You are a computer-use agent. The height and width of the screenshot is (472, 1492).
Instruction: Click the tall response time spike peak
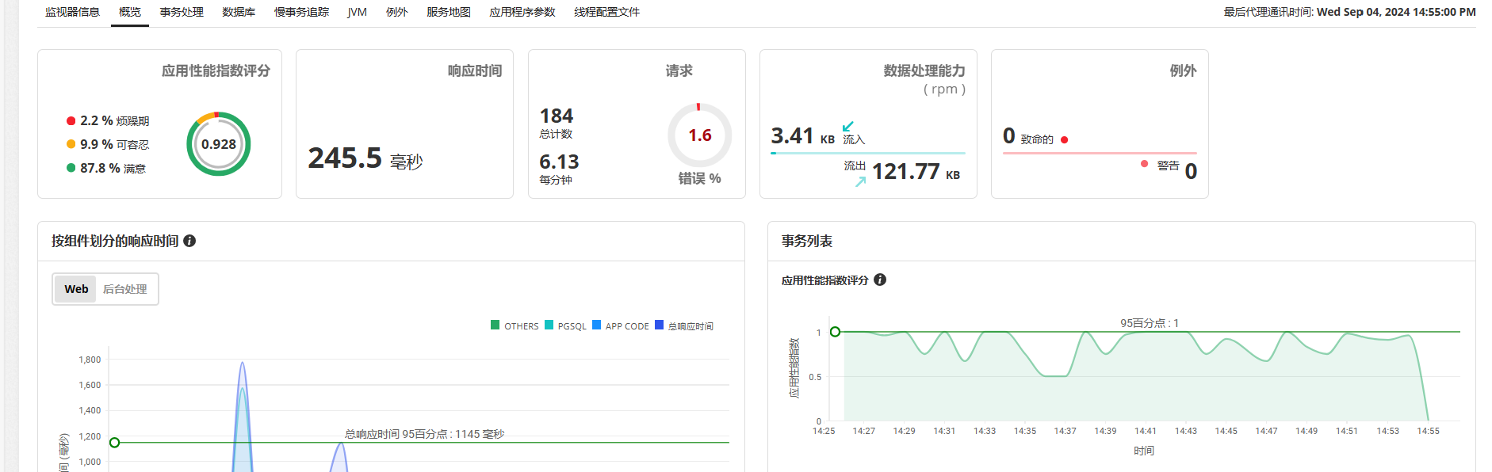click(243, 364)
